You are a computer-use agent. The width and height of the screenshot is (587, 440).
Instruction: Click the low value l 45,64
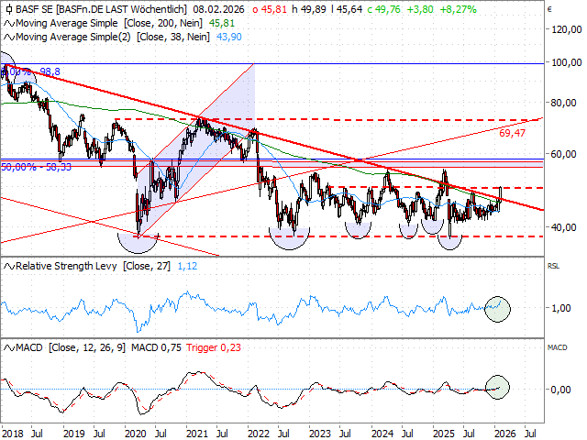tap(347, 9)
